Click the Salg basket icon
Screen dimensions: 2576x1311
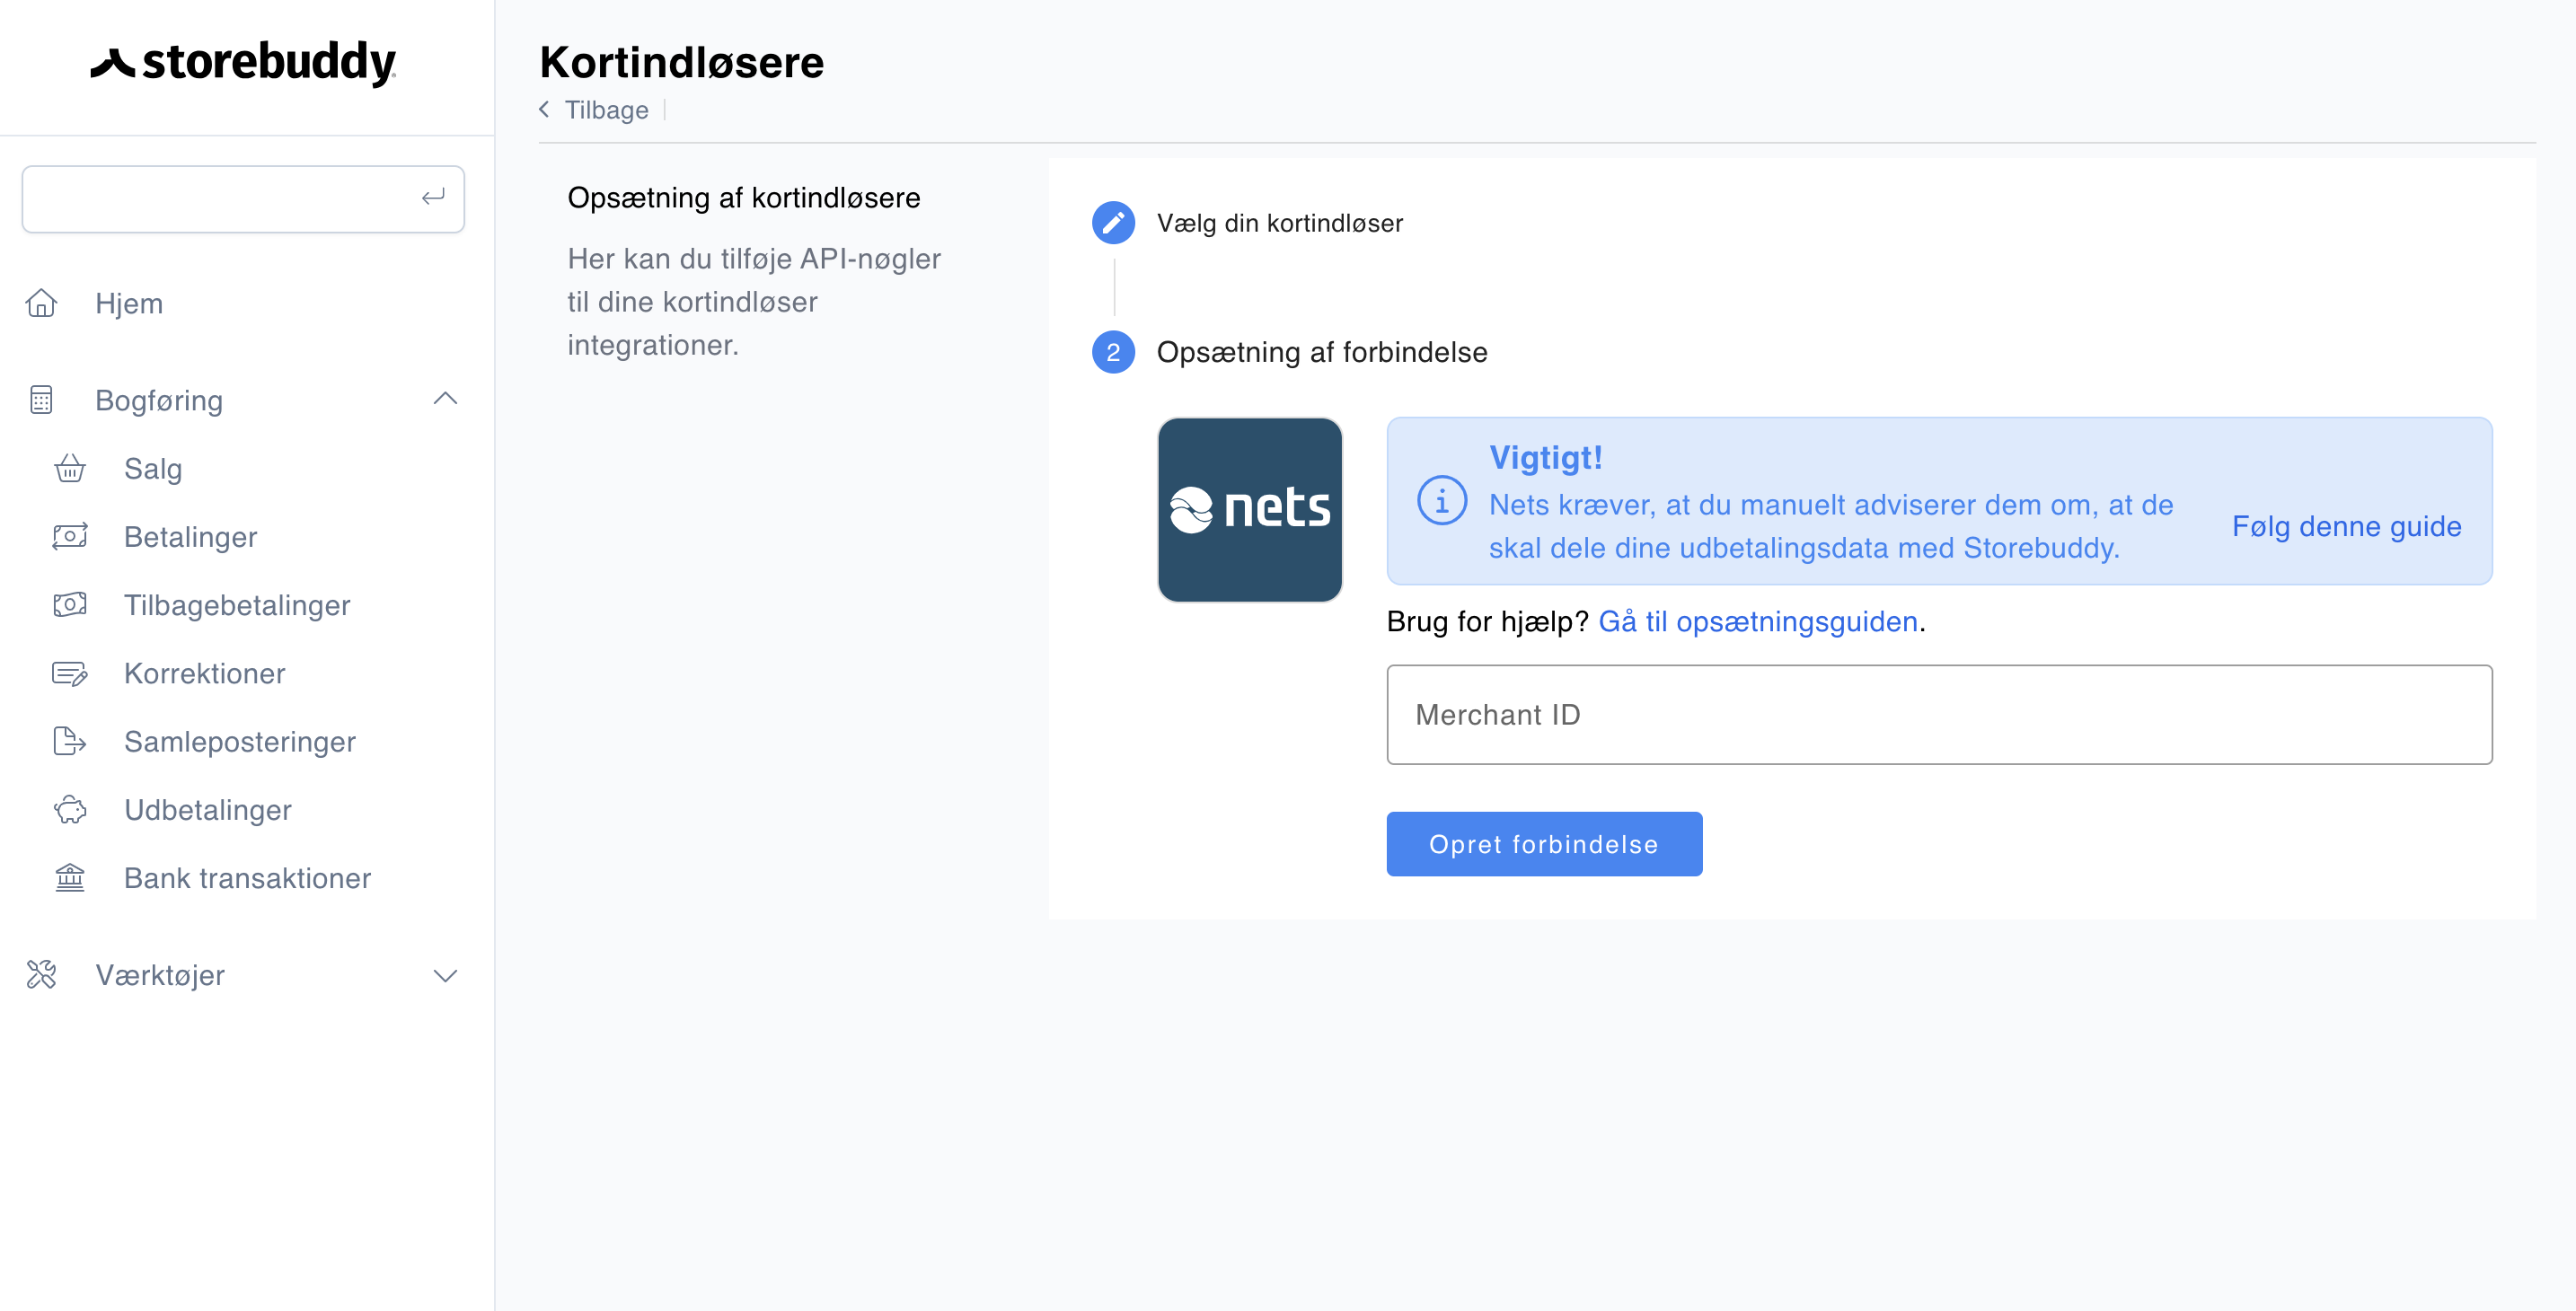click(69, 468)
